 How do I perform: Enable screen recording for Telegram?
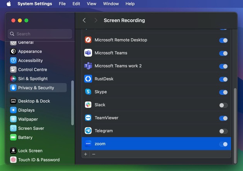pyautogui.click(x=223, y=131)
